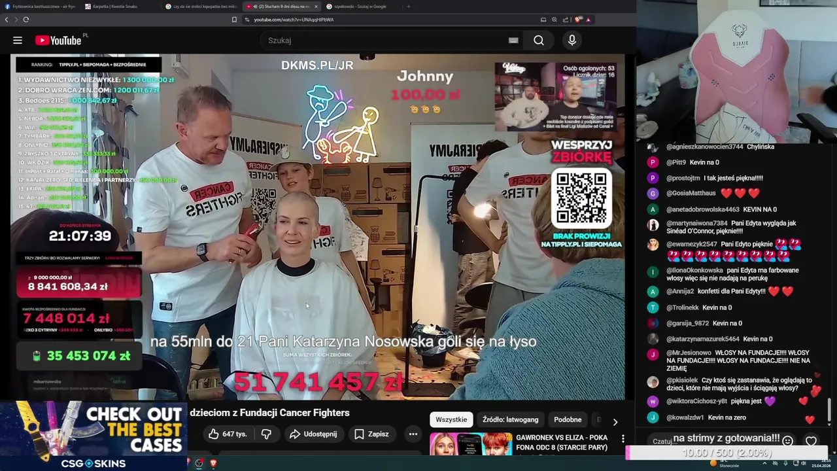Open the YouTube hamburger guide menu

[18, 41]
